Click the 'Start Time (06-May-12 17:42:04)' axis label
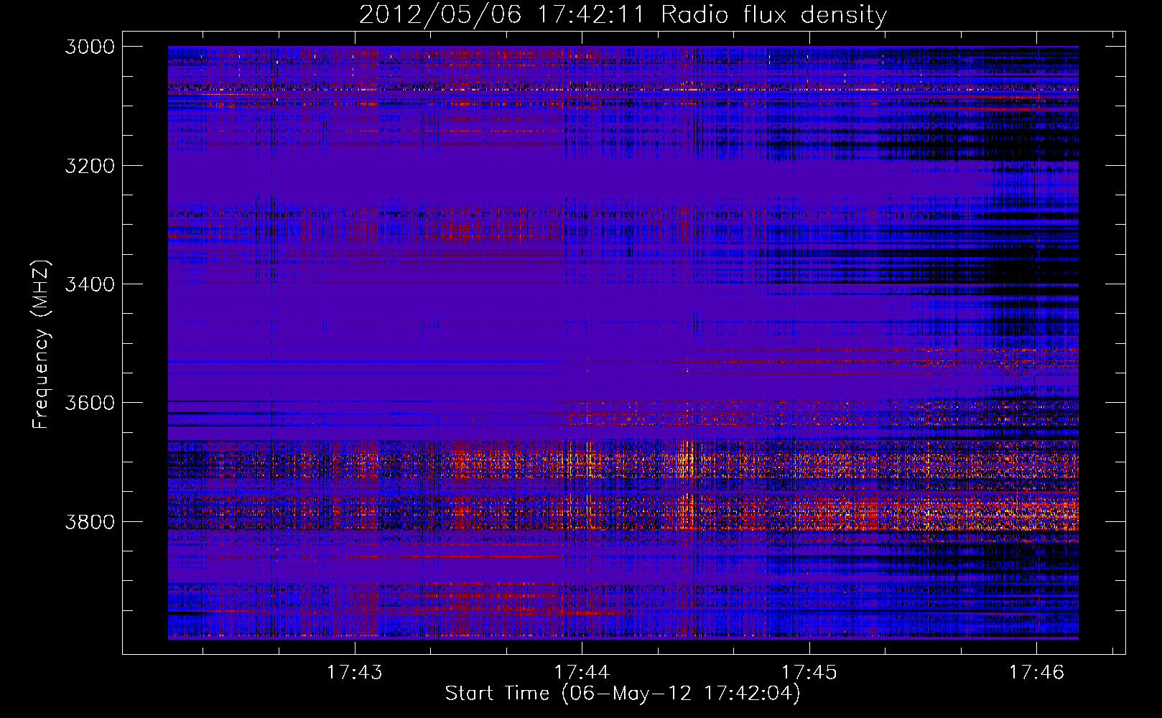Image resolution: width=1162 pixels, height=718 pixels. click(x=623, y=694)
